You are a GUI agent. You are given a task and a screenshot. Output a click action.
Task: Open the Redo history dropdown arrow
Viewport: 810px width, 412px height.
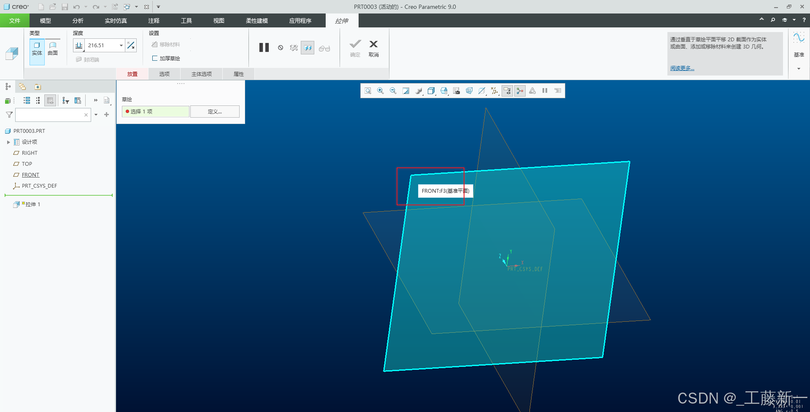tap(105, 7)
